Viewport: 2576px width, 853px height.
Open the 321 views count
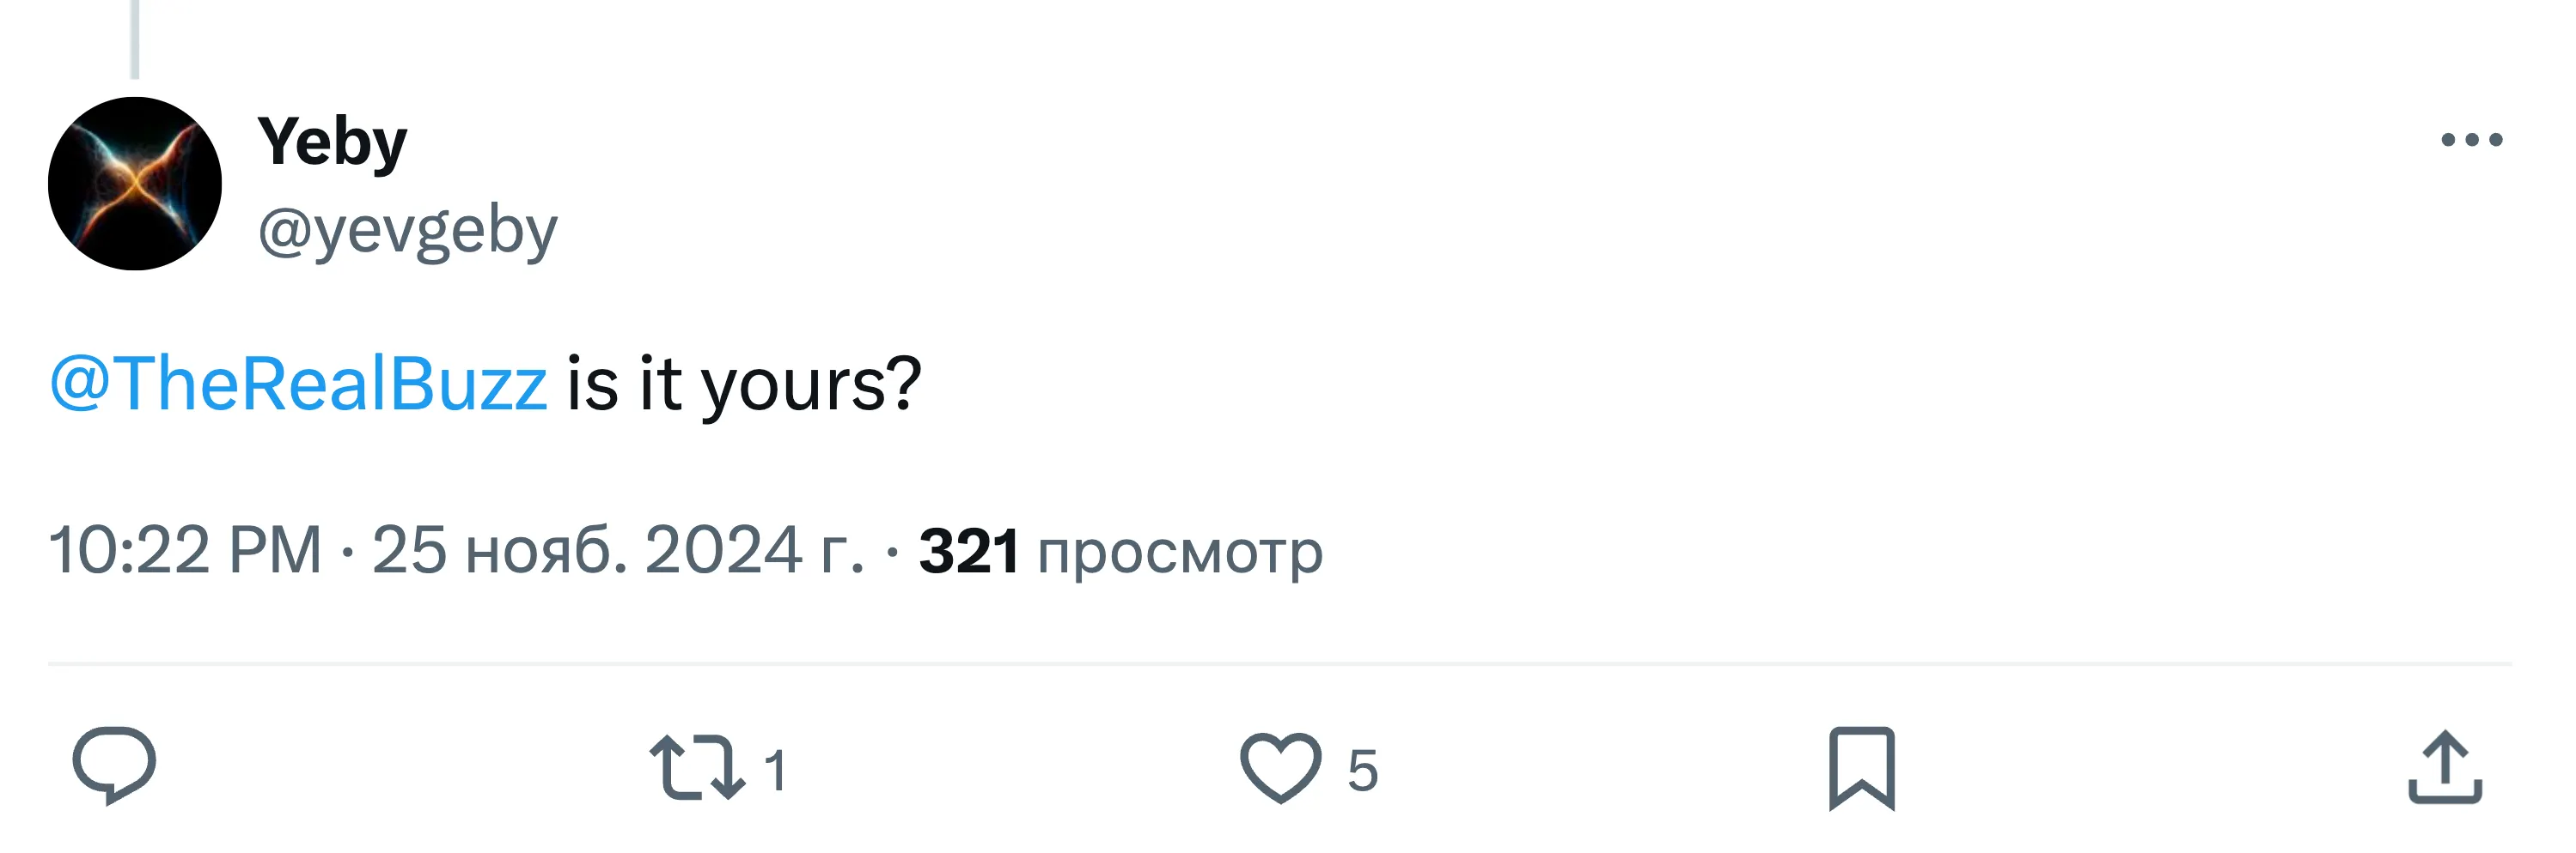(x=968, y=550)
